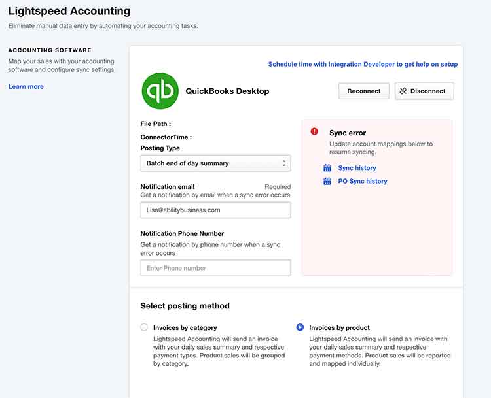This screenshot has width=491, height=398.
Task: Open the Schedule time with Integration Developer link
Action: (x=363, y=64)
